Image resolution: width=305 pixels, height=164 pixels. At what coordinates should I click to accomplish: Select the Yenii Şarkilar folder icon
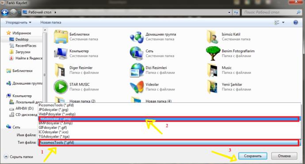coord(213,87)
